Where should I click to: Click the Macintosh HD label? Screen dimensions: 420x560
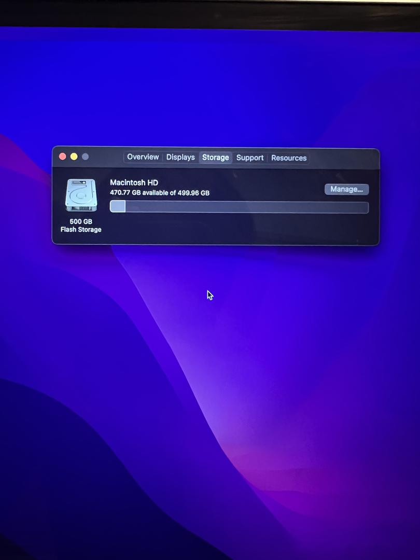coord(134,183)
